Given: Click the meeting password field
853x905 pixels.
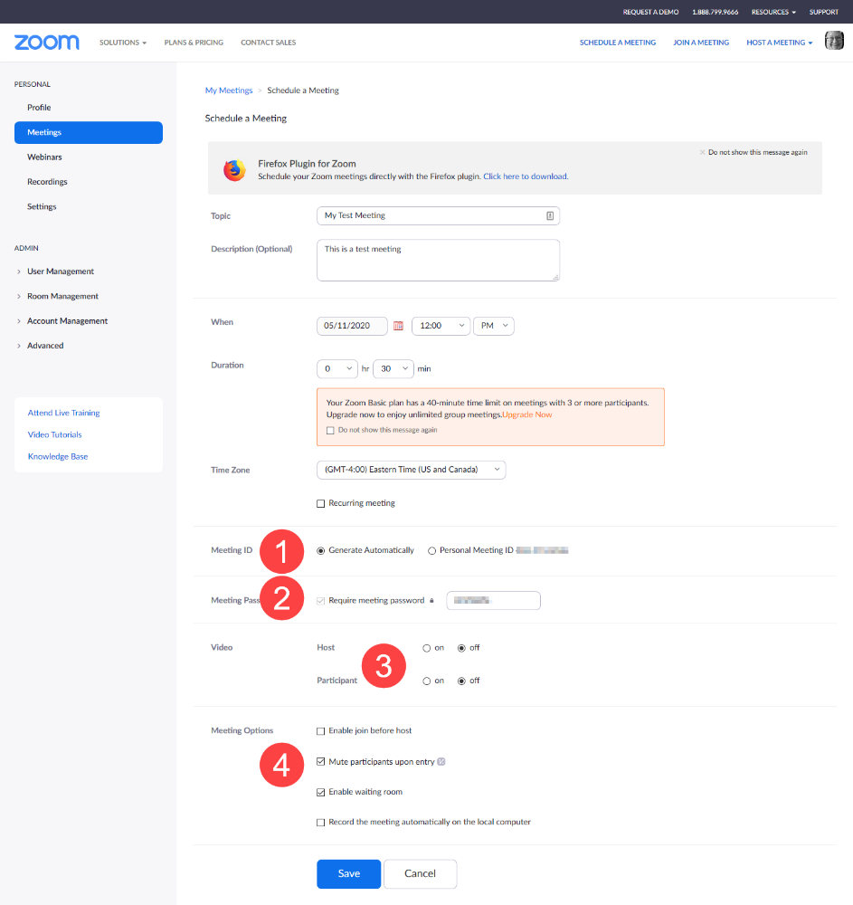Looking at the screenshot, I should point(493,601).
